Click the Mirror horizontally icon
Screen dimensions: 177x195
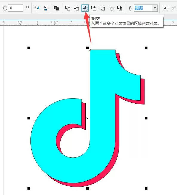[x=37, y=8]
